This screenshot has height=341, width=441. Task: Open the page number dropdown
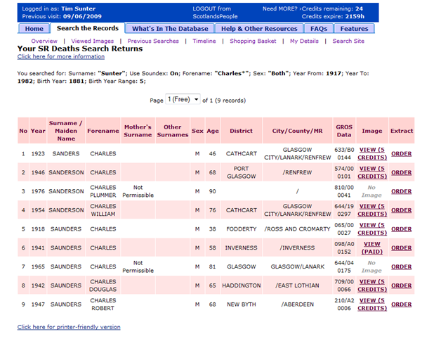pos(183,100)
